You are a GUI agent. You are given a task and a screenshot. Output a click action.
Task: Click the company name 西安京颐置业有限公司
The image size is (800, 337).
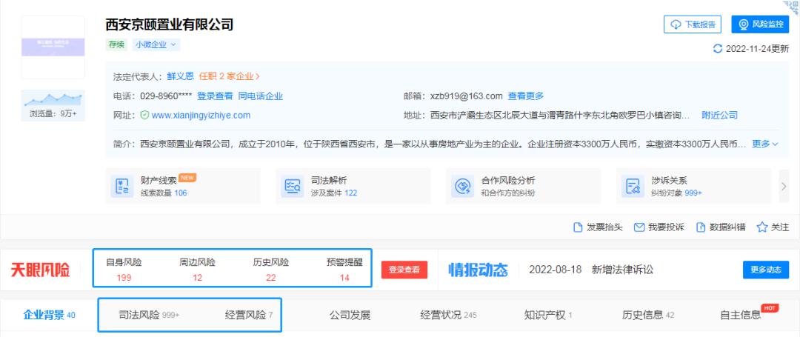click(x=170, y=24)
